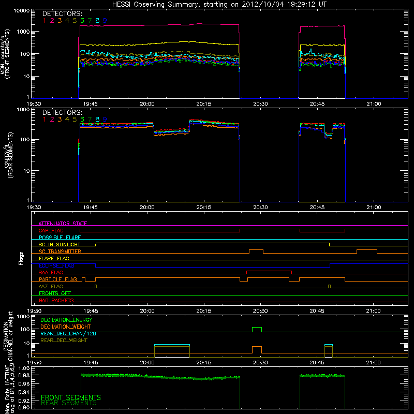Click DETECTORS: heading in front segments plot
Viewport: 414px width, 414px height.
pos(63,13)
